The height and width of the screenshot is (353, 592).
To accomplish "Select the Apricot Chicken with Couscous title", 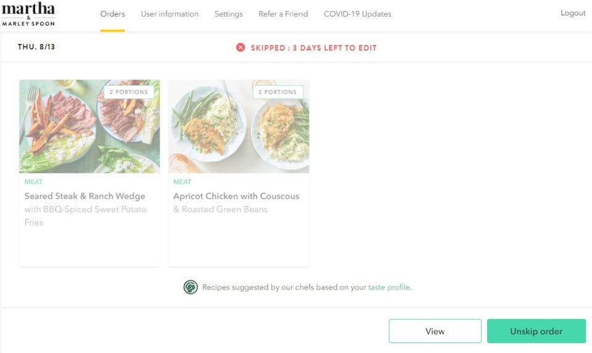I will click(236, 196).
